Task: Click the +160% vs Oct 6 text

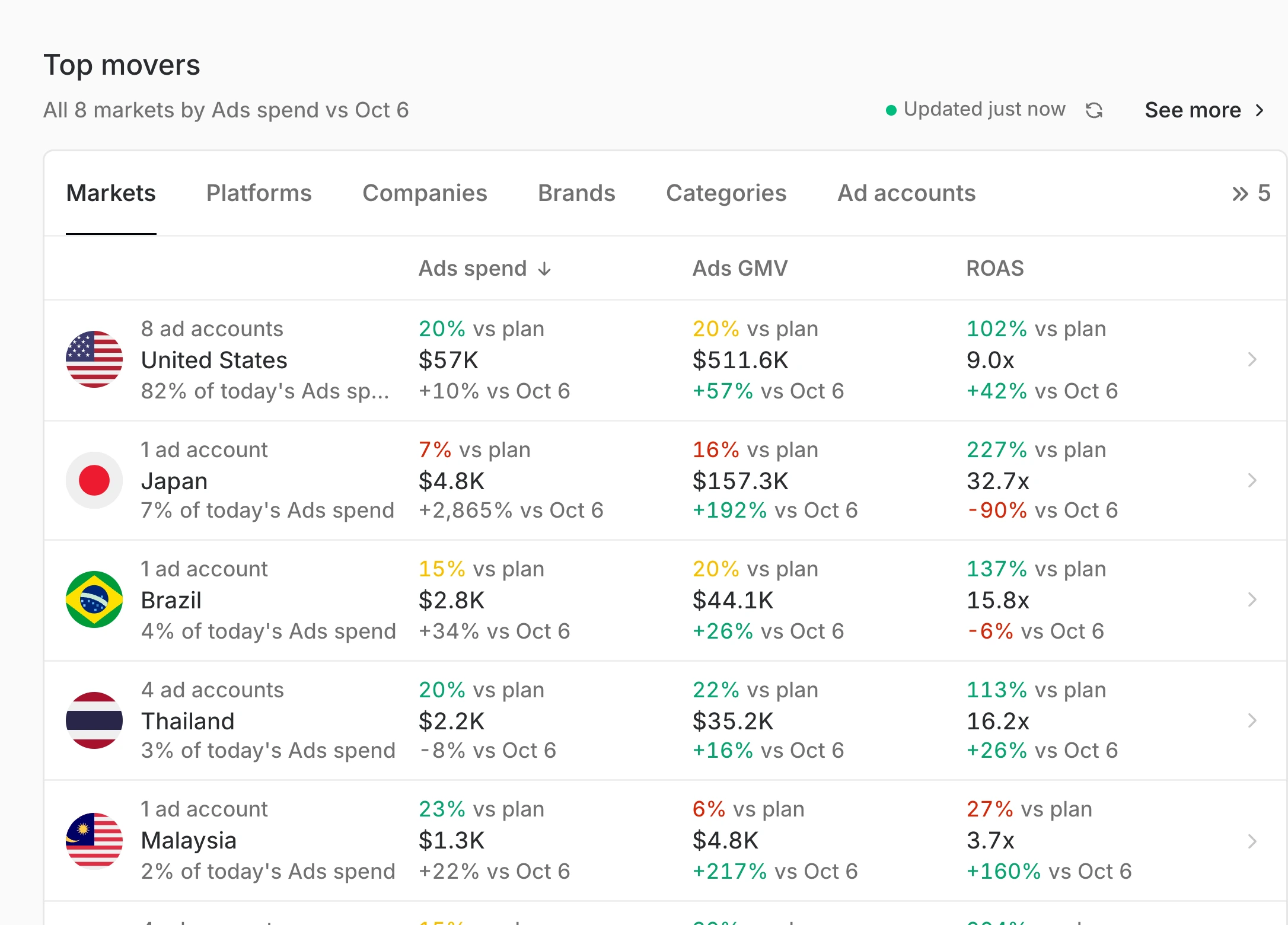Action: pyautogui.click(x=1048, y=871)
